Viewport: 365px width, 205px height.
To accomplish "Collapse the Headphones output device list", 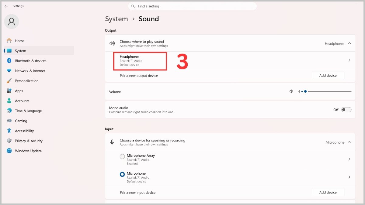I will point(349,43).
